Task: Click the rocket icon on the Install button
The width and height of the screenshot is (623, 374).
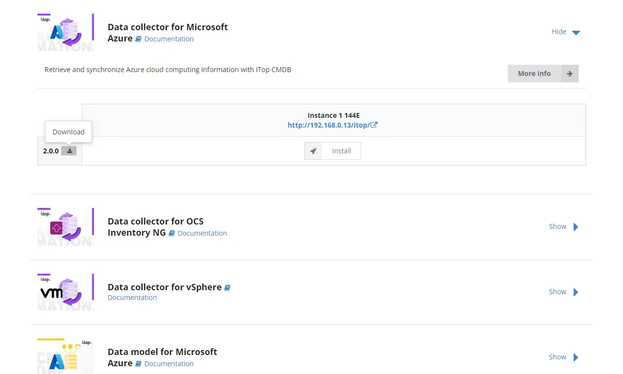Action: (313, 151)
